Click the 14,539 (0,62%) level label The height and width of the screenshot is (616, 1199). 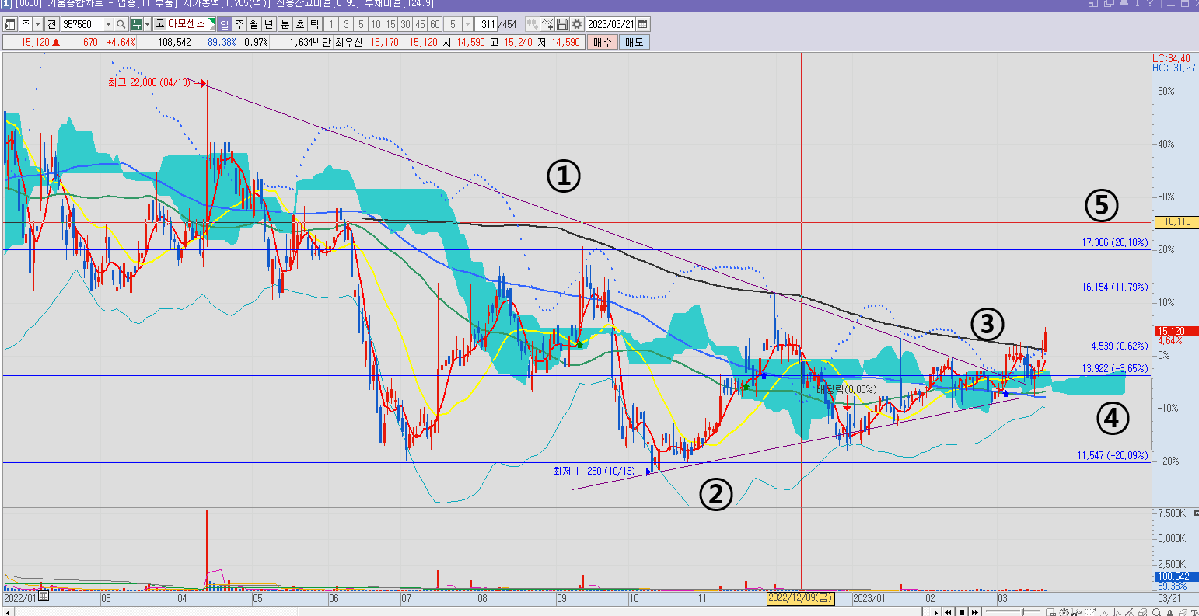[1117, 346]
